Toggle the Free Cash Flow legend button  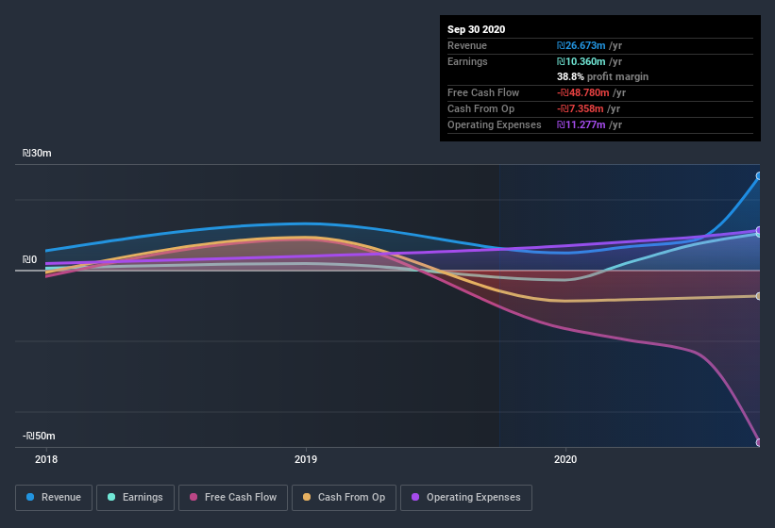click(x=233, y=498)
